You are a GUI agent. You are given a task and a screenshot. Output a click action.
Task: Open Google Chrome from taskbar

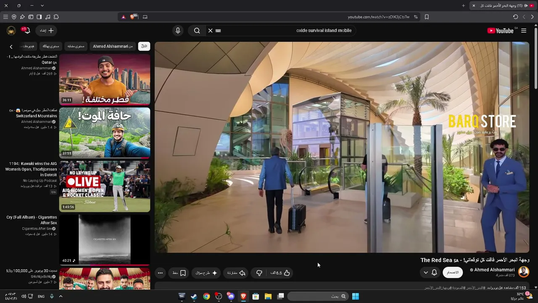pos(206,296)
